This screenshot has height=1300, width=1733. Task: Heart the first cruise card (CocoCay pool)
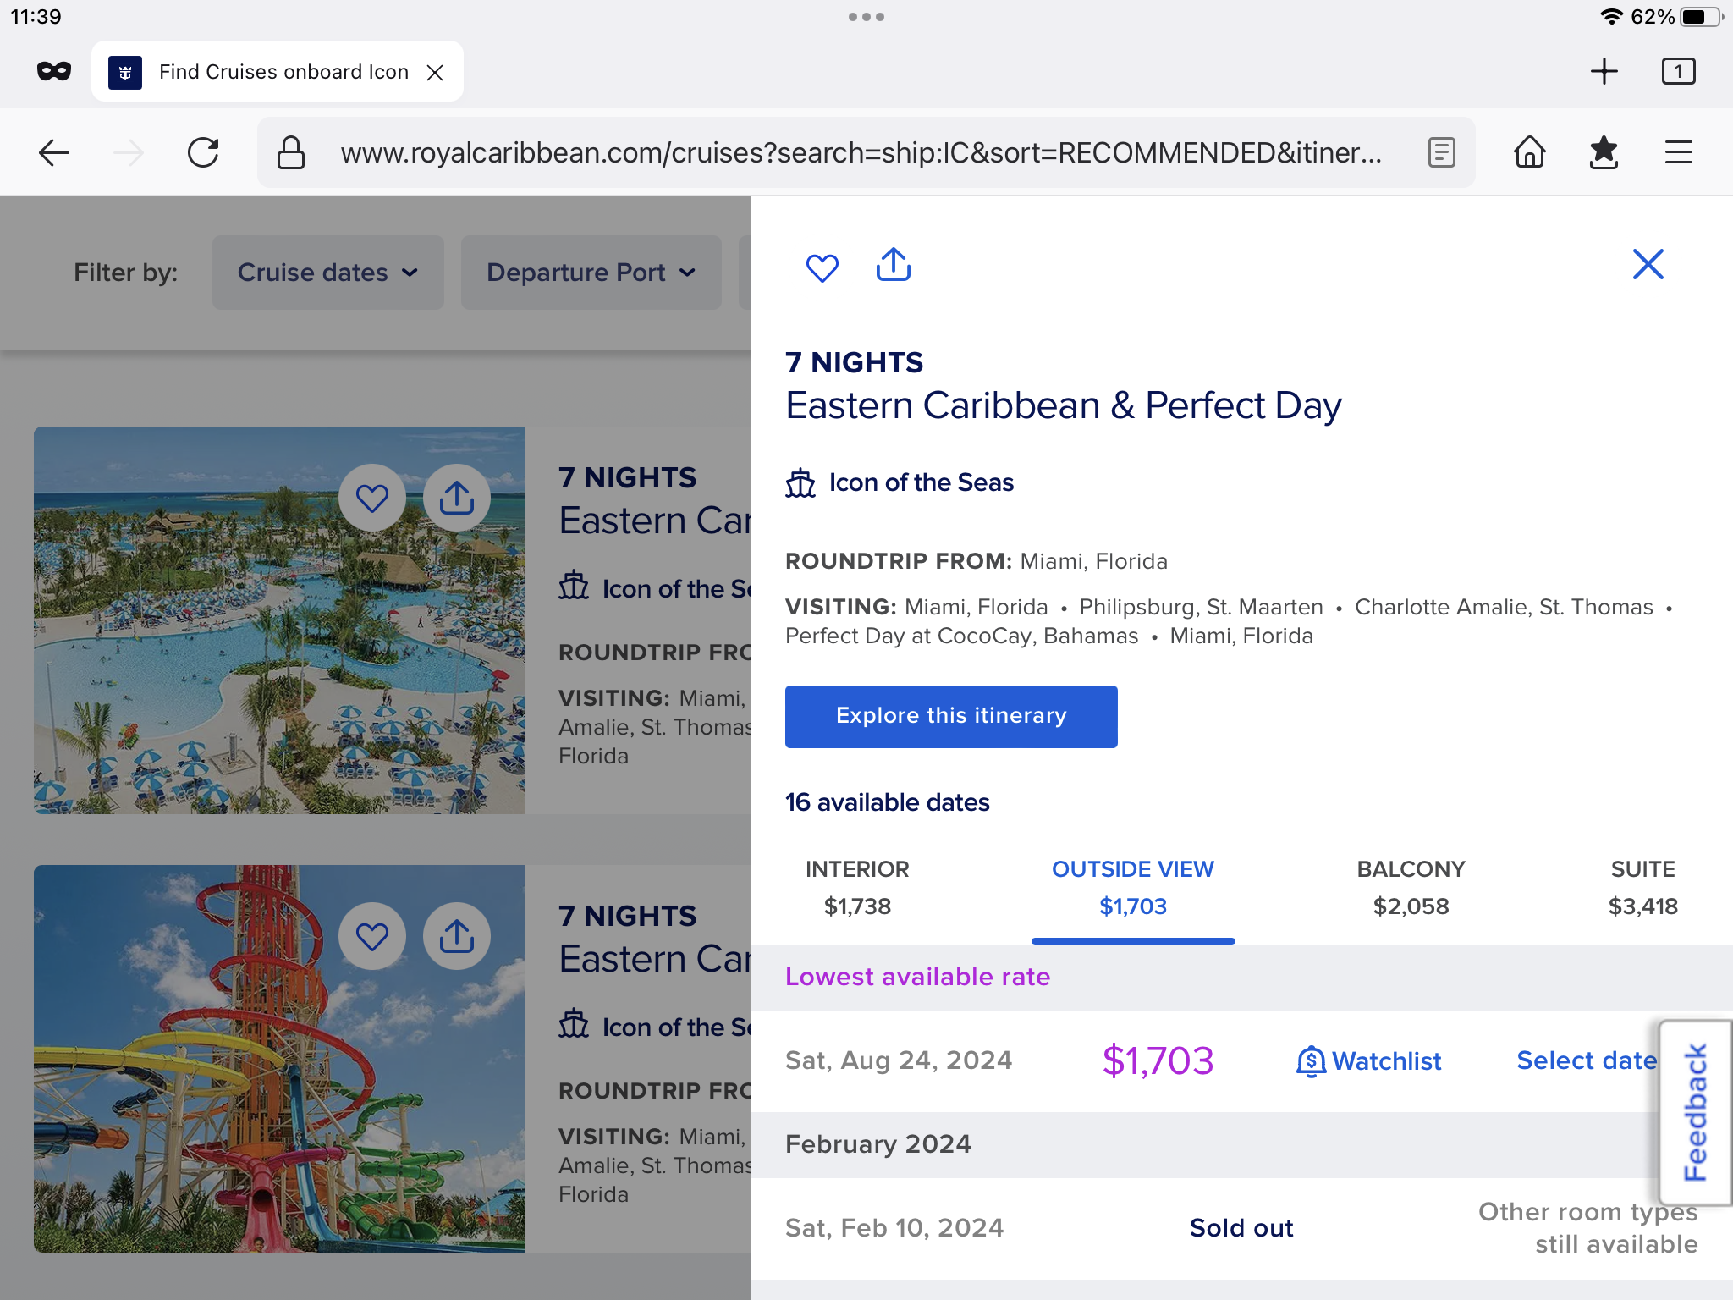pyautogui.click(x=372, y=498)
